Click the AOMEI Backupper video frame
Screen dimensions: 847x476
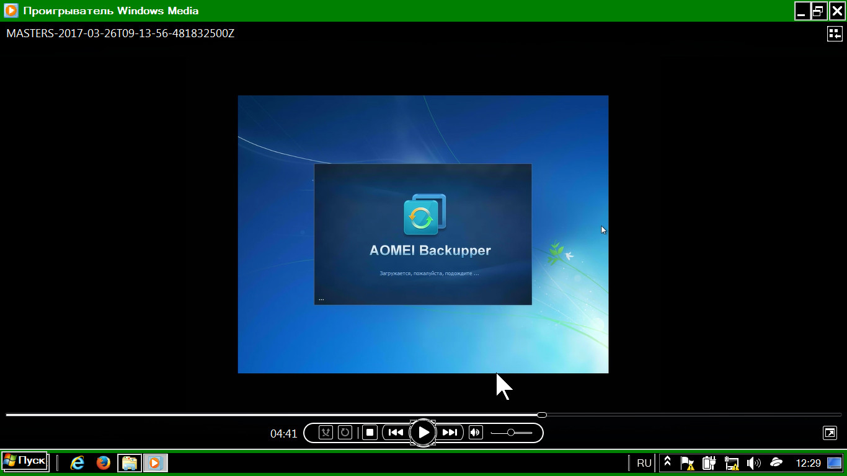(423, 234)
